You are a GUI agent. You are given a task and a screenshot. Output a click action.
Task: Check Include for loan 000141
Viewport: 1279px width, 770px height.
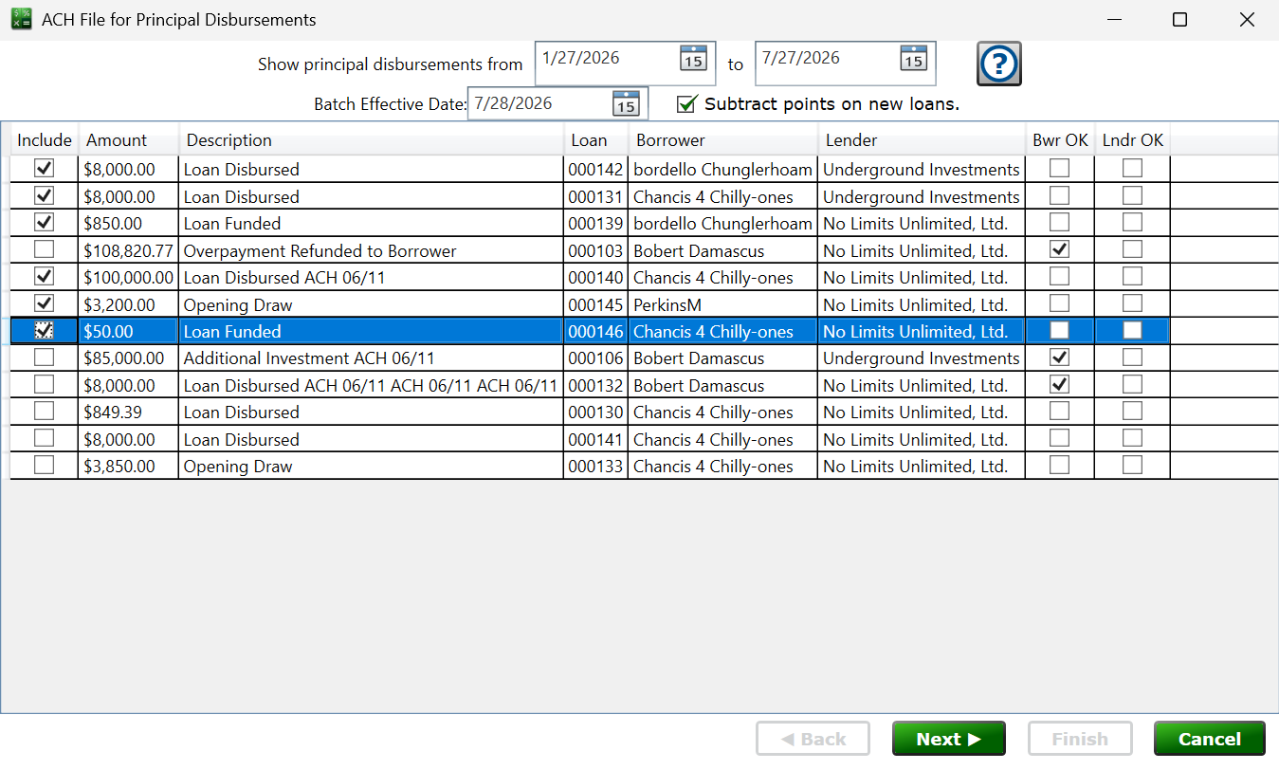pos(44,439)
